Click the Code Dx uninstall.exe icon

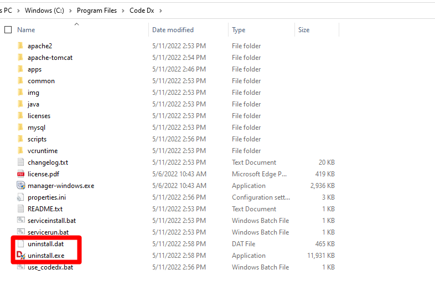coord(21,256)
